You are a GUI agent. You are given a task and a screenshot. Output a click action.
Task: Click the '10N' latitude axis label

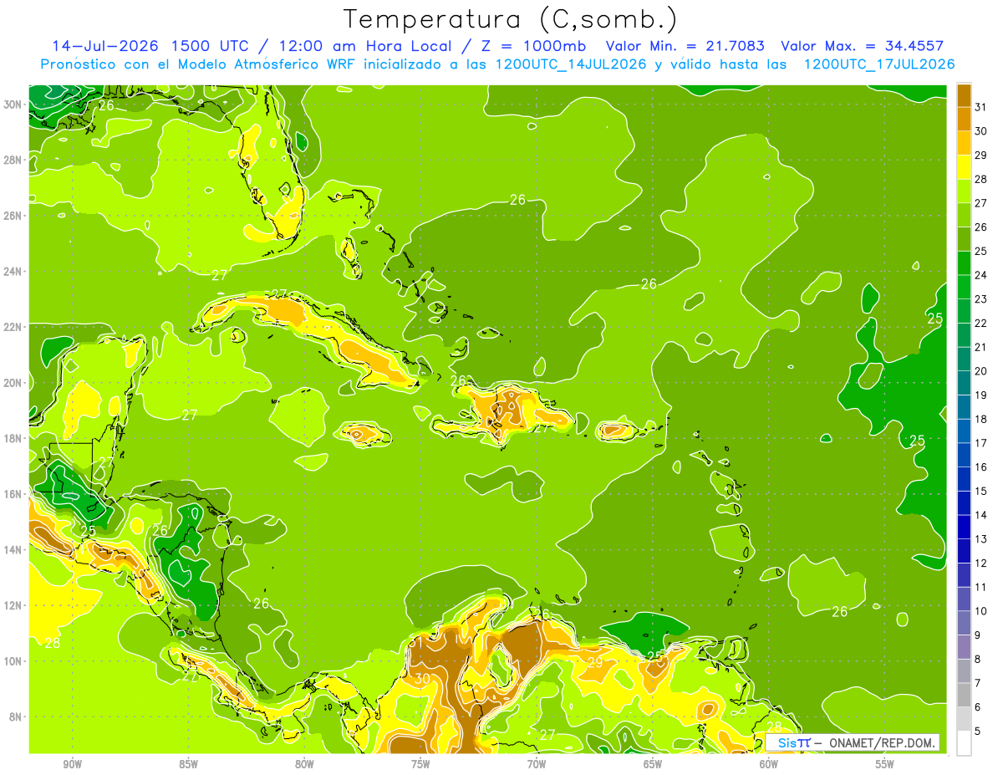tap(13, 660)
